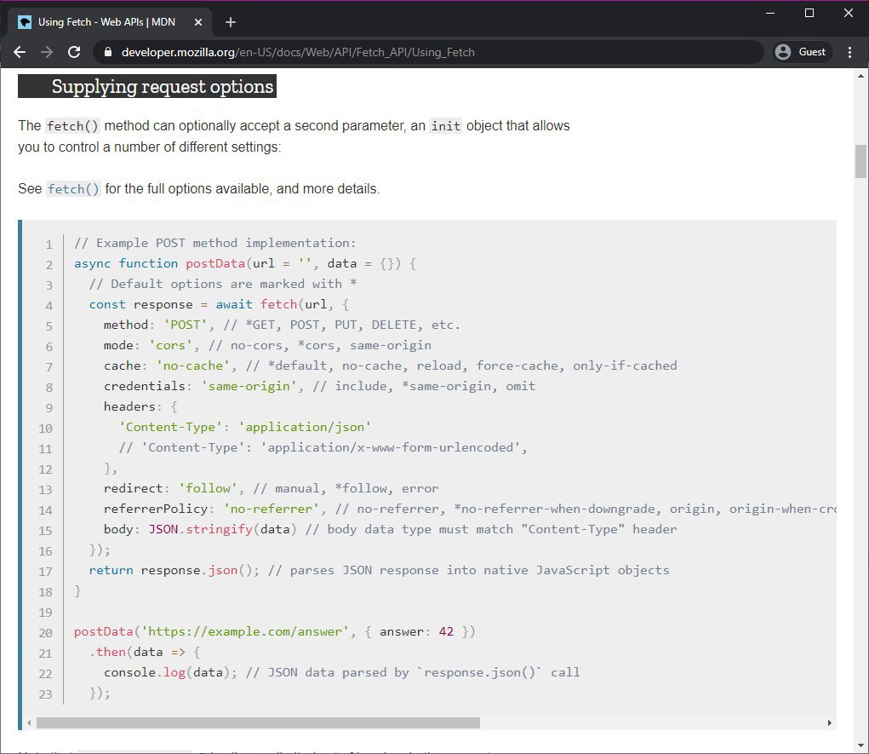Click the page scroll down arrow
Screen dimensions: 869x754
click(860, 745)
